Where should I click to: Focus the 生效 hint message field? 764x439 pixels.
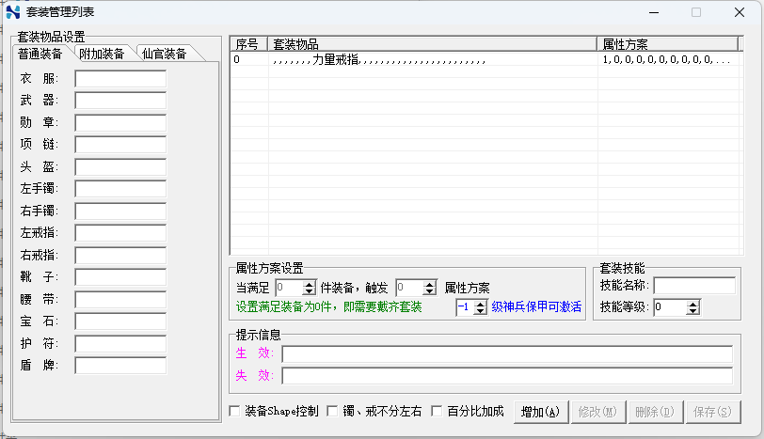click(x=506, y=354)
